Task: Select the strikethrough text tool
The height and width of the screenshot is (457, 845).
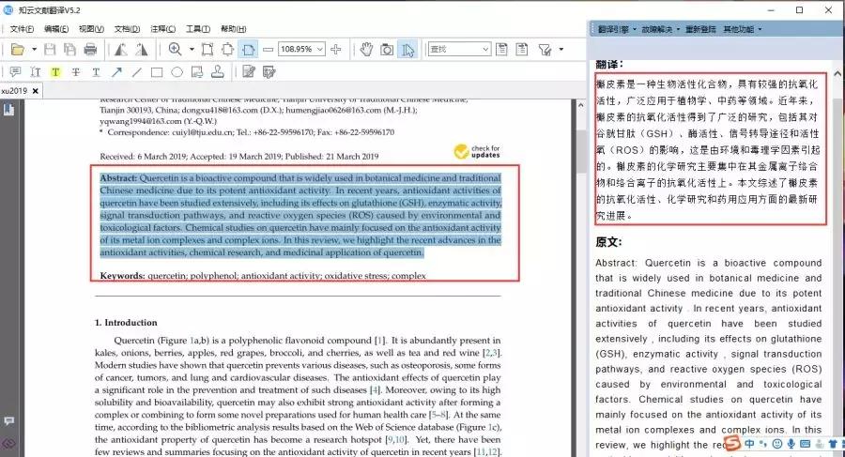Action: (76, 72)
